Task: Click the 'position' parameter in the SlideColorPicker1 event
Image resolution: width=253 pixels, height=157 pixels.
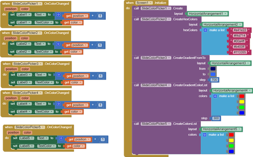Action: tap(11, 9)
